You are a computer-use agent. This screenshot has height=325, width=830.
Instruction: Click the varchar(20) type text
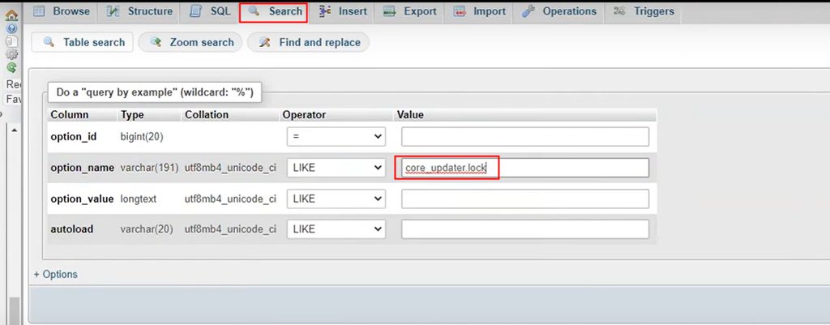point(147,229)
